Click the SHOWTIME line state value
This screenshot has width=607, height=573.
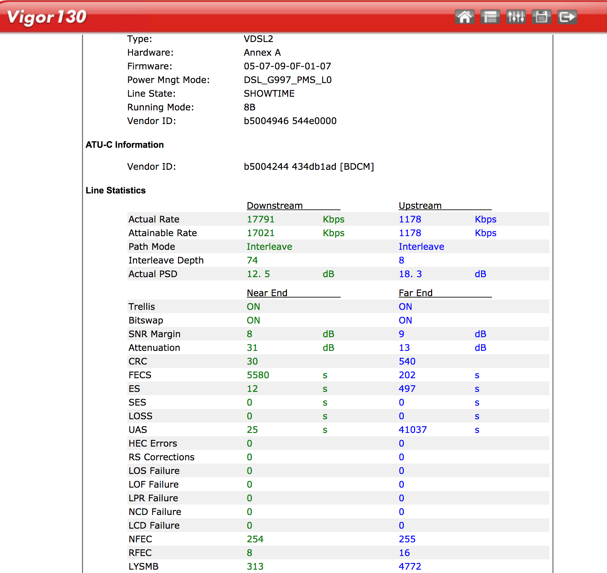pos(269,94)
